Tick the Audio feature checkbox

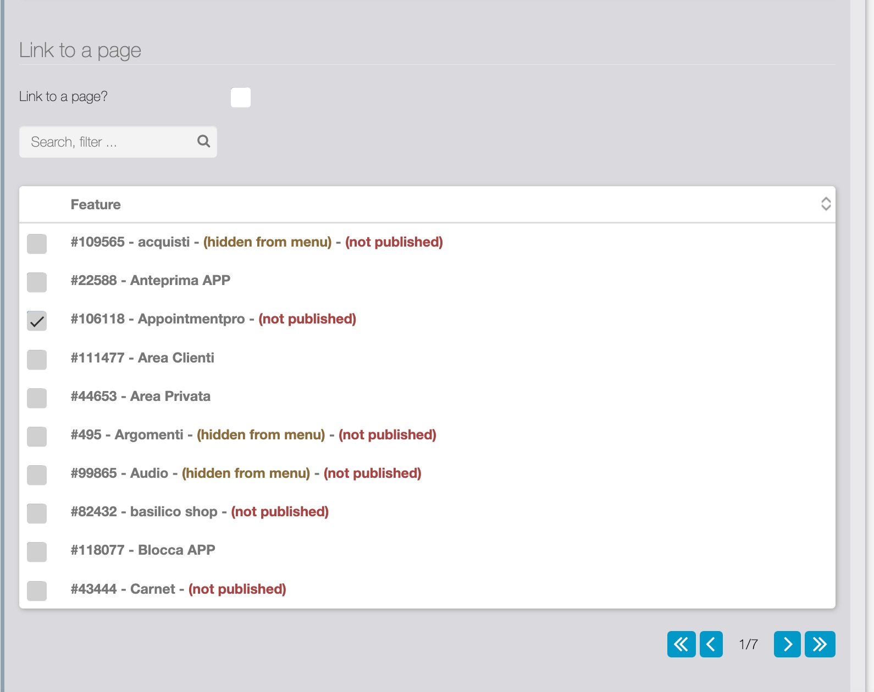(x=37, y=475)
